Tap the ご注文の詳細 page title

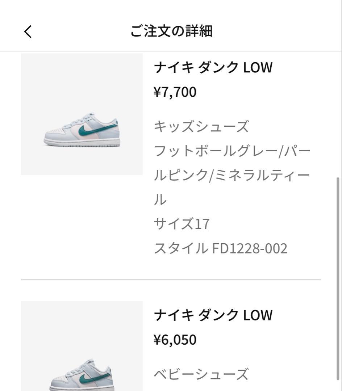click(x=171, y=31)
